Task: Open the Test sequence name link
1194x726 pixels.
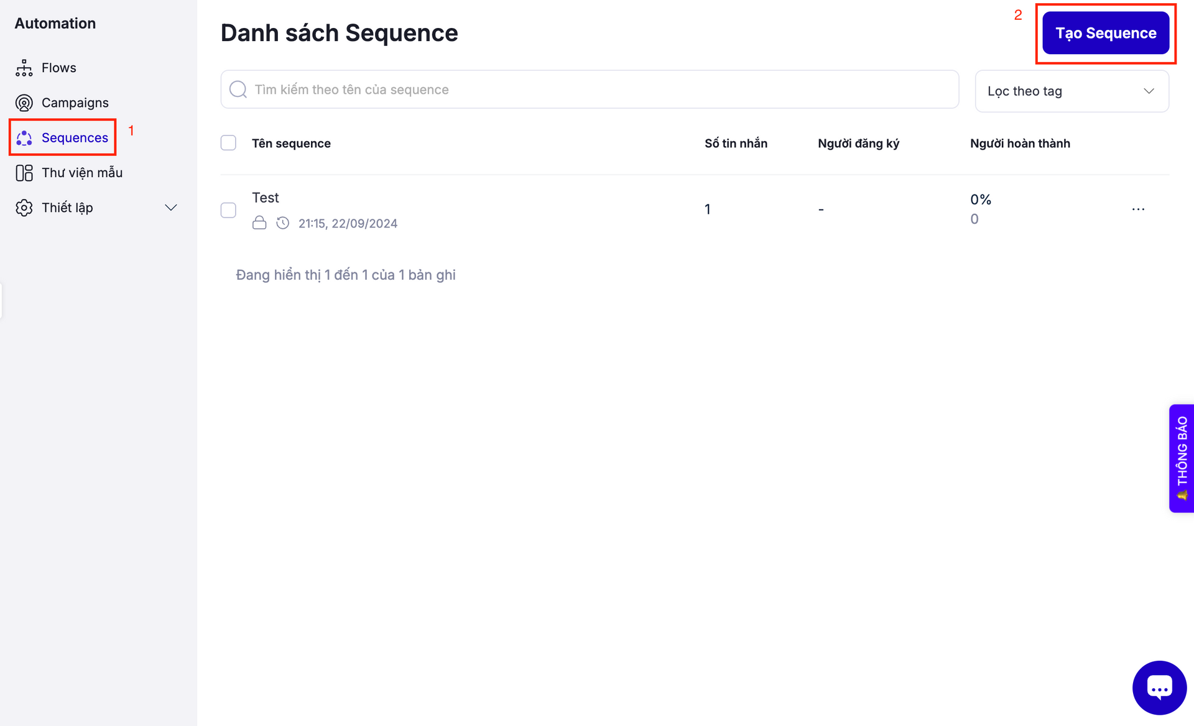Action: (266, 198)
